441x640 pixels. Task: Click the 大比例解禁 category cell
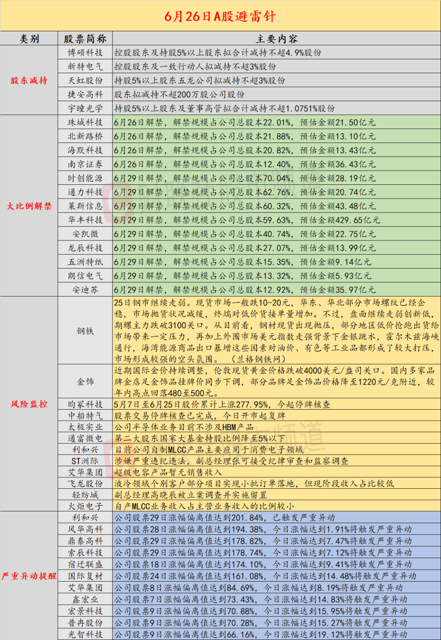click(29, 206)
